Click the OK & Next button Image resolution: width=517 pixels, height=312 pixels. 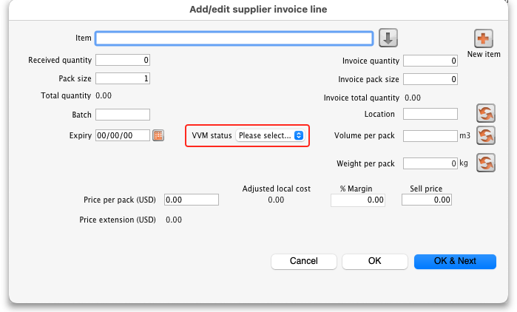(x=455, y=261)
